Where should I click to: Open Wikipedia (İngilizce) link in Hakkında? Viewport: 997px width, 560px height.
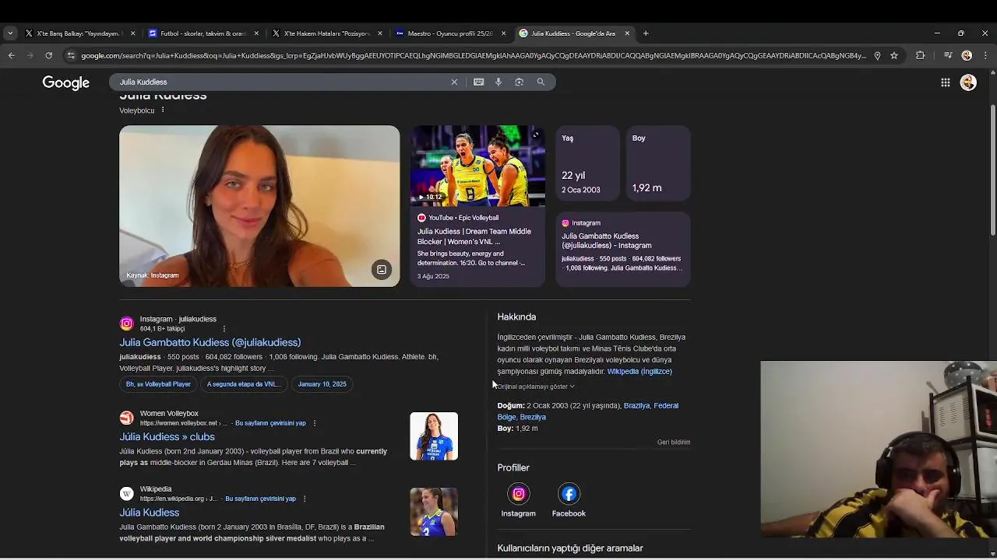click(x=639, y=372)
